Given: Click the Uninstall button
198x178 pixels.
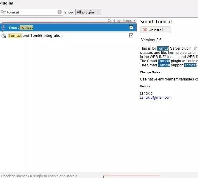Looking at the screenshot, I should pos(155,30).
